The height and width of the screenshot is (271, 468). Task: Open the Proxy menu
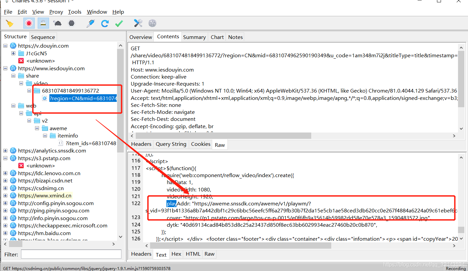pyautogui.click(x=56, y=12)
